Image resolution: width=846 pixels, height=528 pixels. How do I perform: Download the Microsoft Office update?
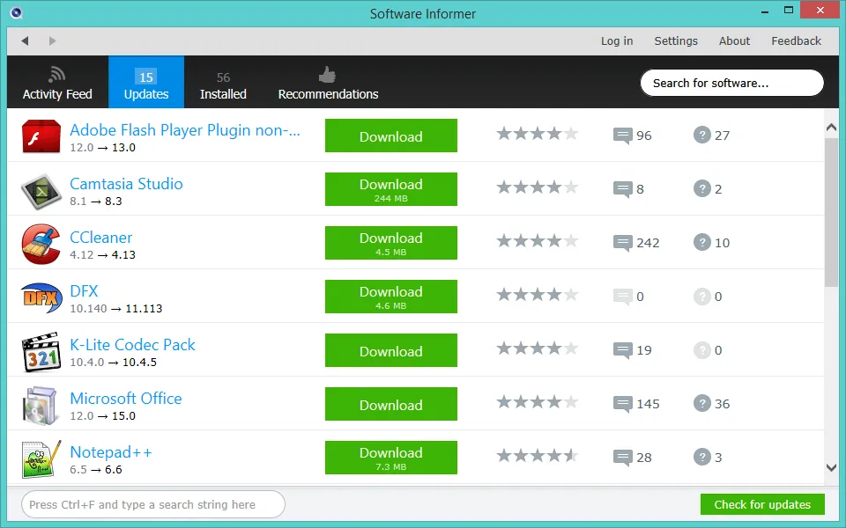point(391,404)
